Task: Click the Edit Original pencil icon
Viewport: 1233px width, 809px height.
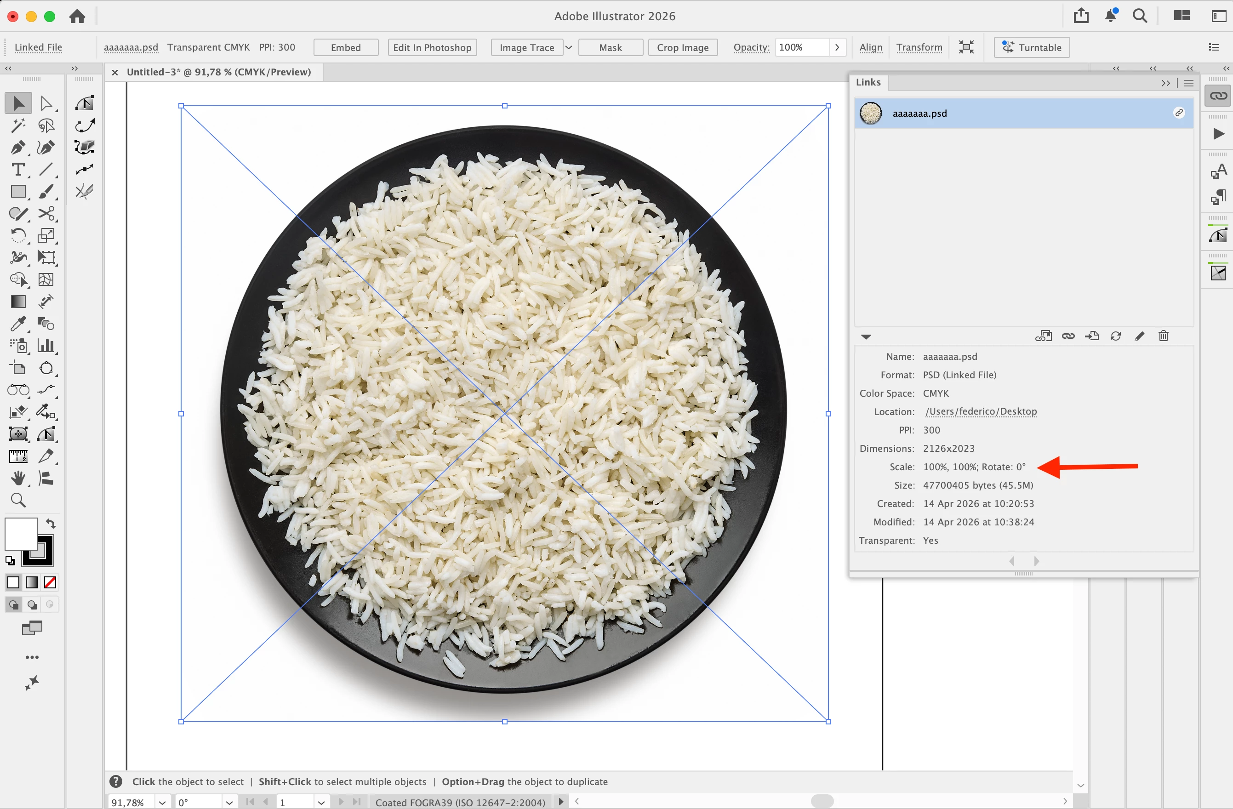Action: pos(1139,336)
